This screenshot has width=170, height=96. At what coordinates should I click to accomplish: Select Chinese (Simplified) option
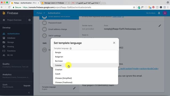click(x=86, y=78)
